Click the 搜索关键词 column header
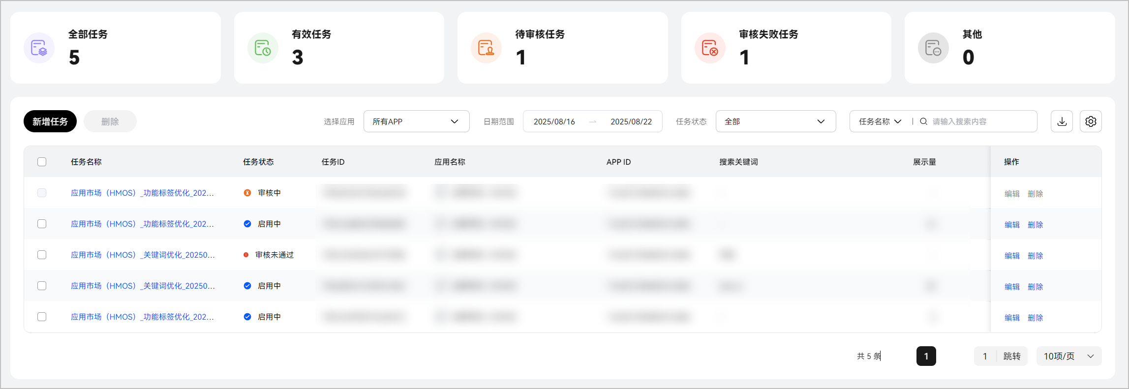Screen dimensions: 1129x389 738,162
